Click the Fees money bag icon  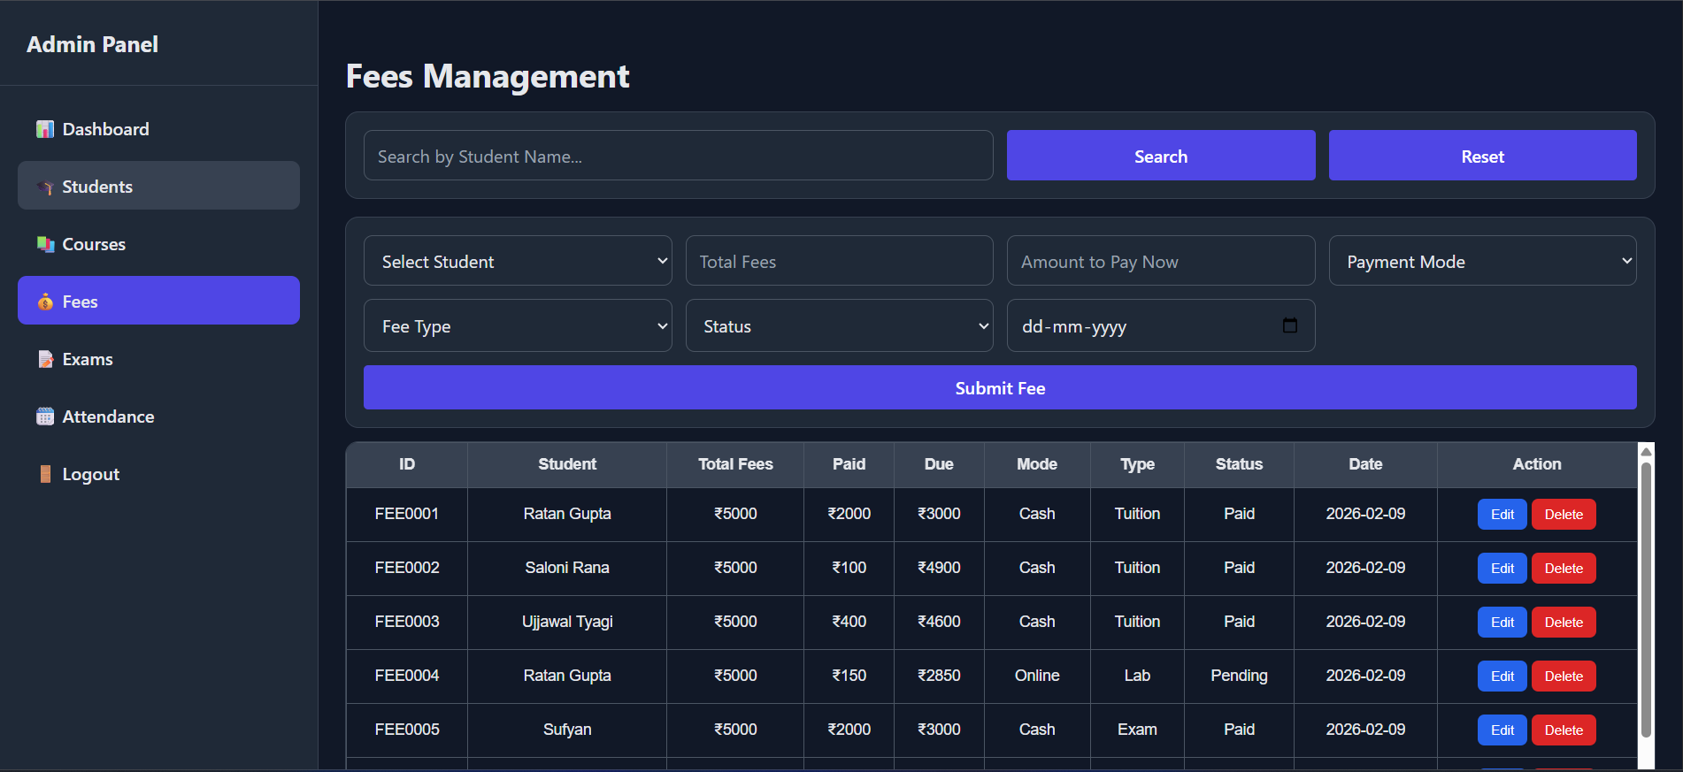pyautogui.click(x=45, y=302)
